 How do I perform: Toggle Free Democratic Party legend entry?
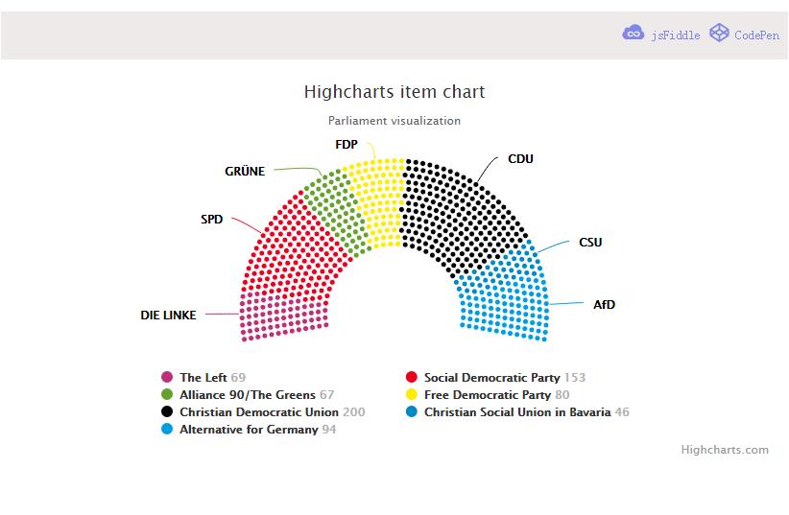pos(487,395)
